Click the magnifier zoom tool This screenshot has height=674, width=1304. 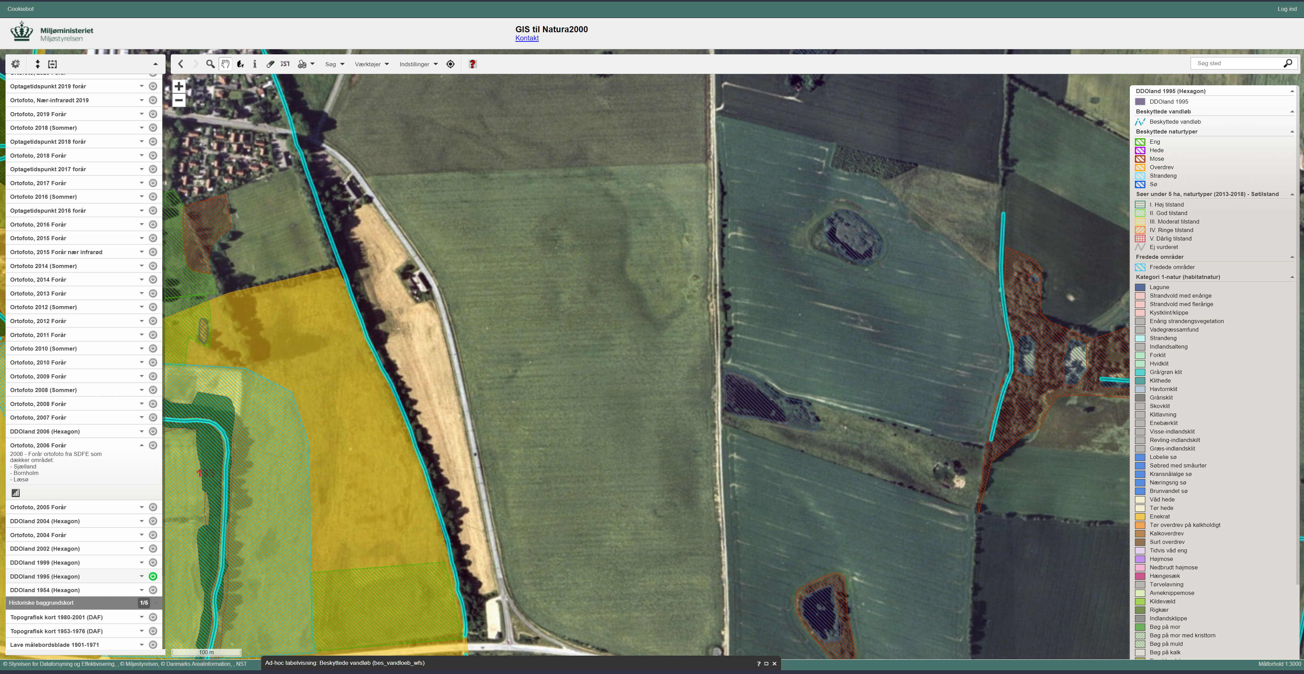point(210,64)
